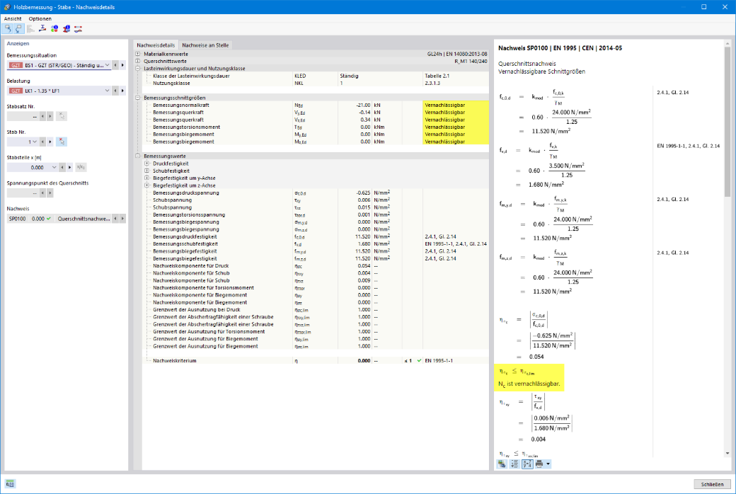Select Nachweiskomponente für Druck row

click(x=315, y=266)
